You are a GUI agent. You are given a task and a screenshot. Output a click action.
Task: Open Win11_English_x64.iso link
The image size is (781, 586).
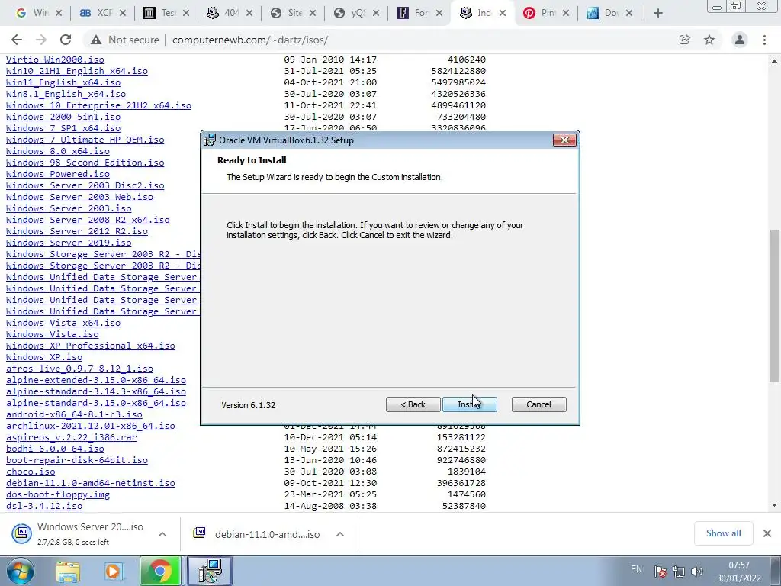[x=63, y=82]
